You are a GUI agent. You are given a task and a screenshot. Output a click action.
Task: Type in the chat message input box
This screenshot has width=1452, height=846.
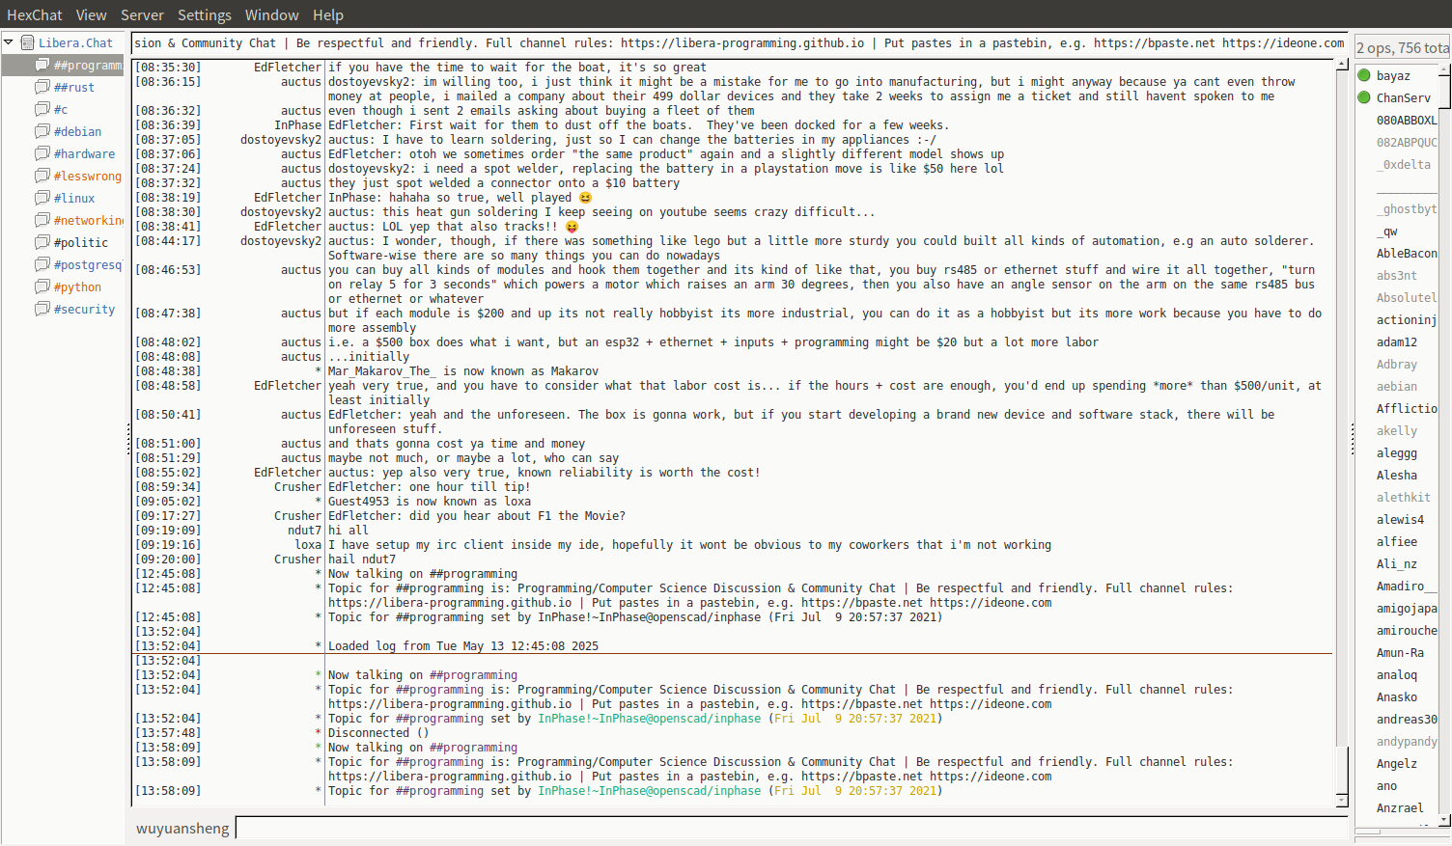pos(790,828)
